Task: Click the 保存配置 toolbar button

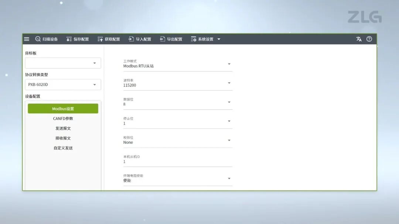Action: 78,39
